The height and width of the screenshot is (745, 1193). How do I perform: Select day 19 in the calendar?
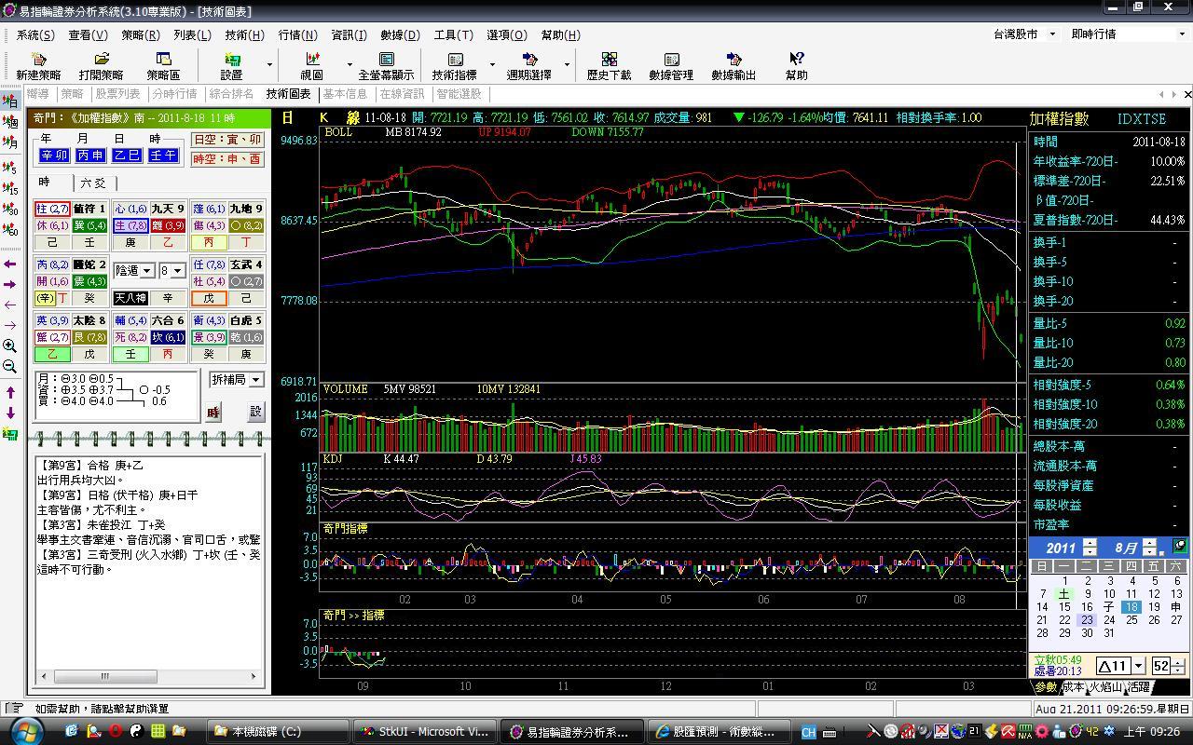click(1154, 606)
